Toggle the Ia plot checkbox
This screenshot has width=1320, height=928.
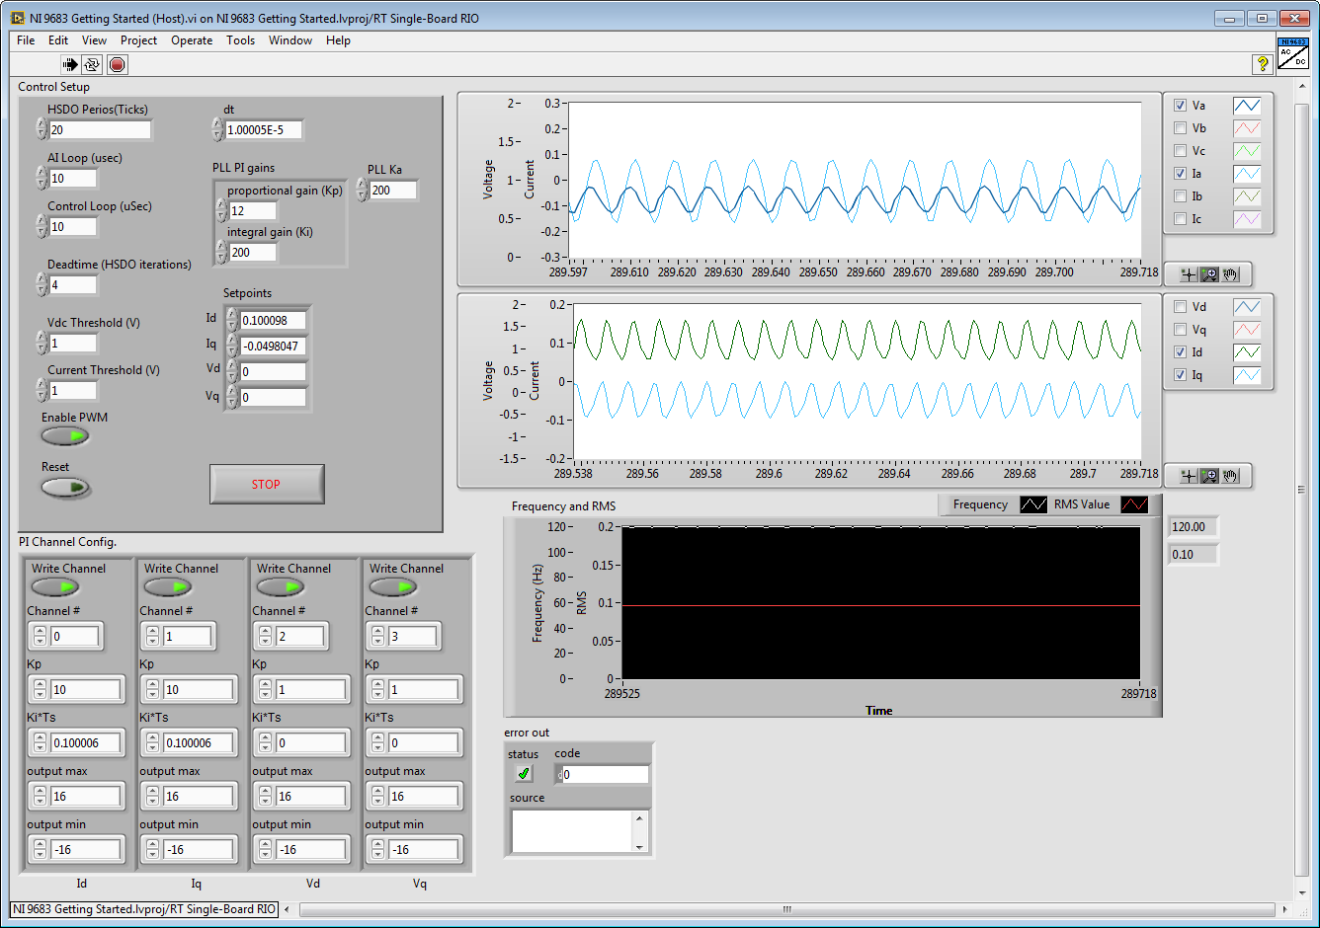pos(1180,174)
